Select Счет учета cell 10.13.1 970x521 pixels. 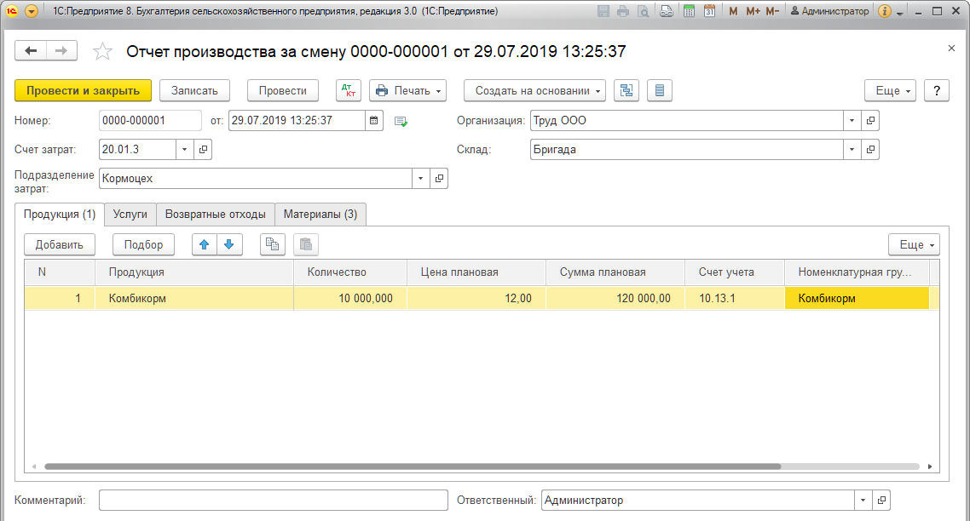735,299
